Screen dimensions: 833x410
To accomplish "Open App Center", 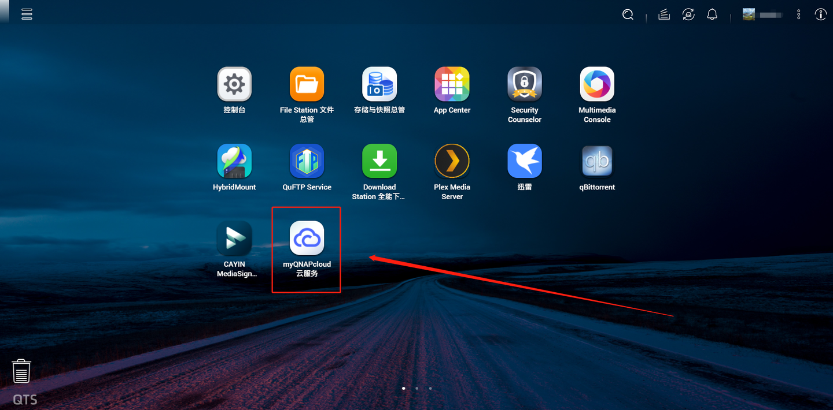I will 452,84.
